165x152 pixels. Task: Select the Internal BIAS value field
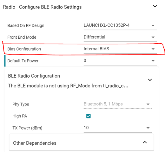tap(120, 49)
